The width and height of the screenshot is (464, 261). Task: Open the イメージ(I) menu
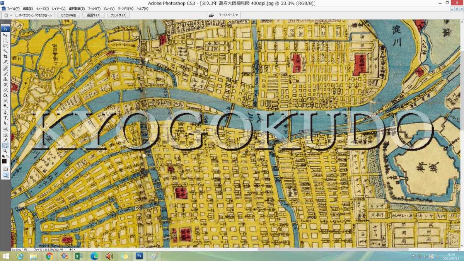coord(42,9)
